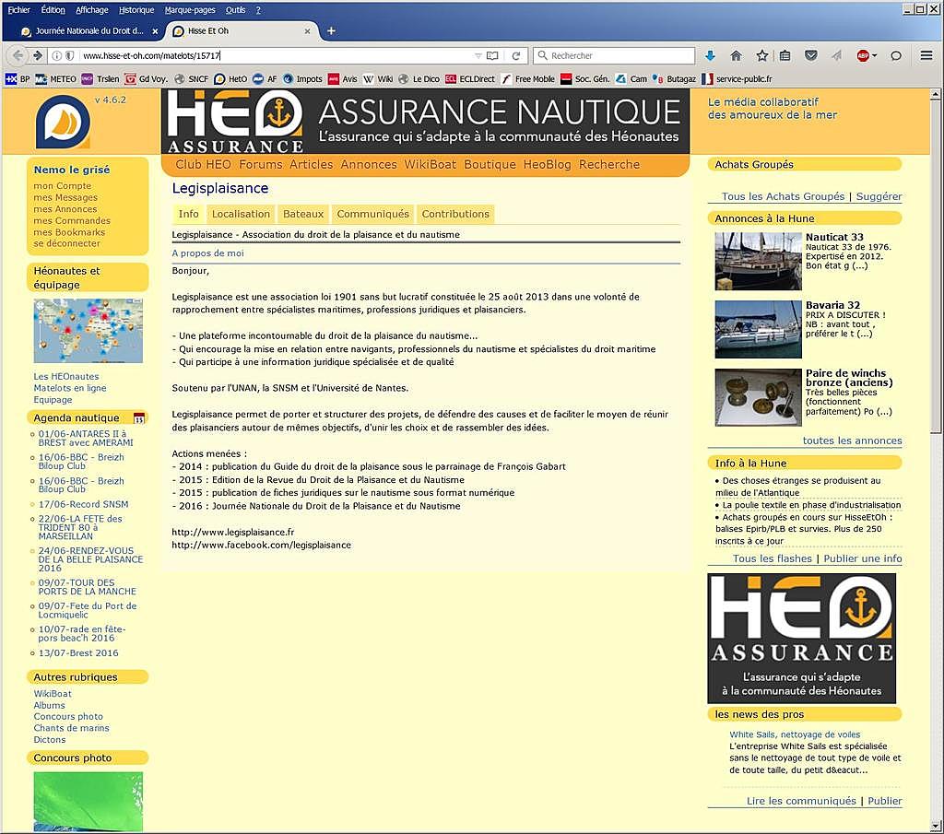The height and width of the screenshot is (834, 944).
Task: Close the Journée Nationale du Droit tab
Action: coord(155,31)
